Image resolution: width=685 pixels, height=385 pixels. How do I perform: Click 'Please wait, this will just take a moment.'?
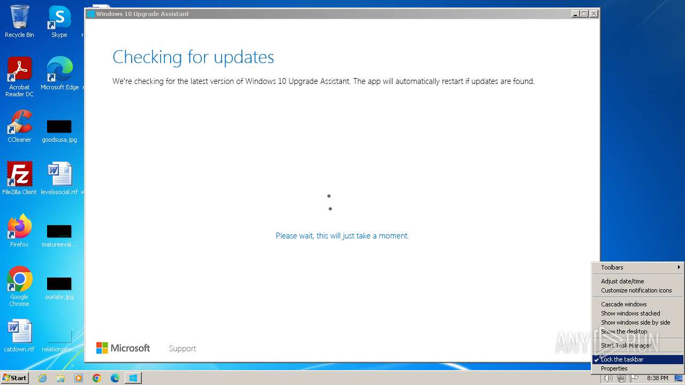point(342,236)
